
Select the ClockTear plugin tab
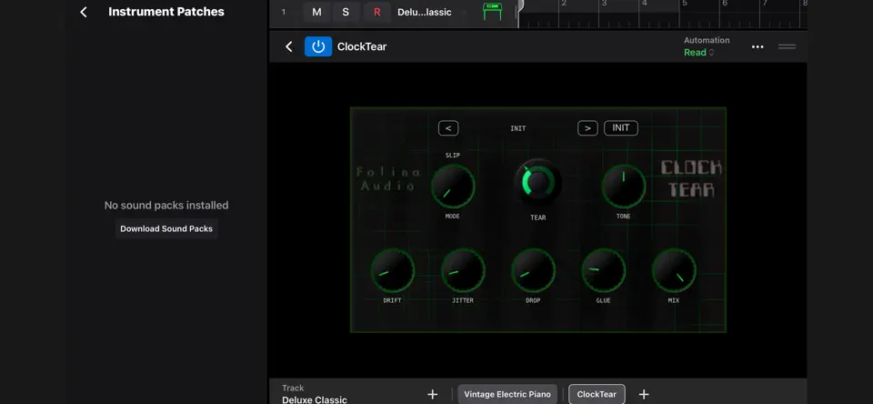pyautogui.click(x=597, y=394)
